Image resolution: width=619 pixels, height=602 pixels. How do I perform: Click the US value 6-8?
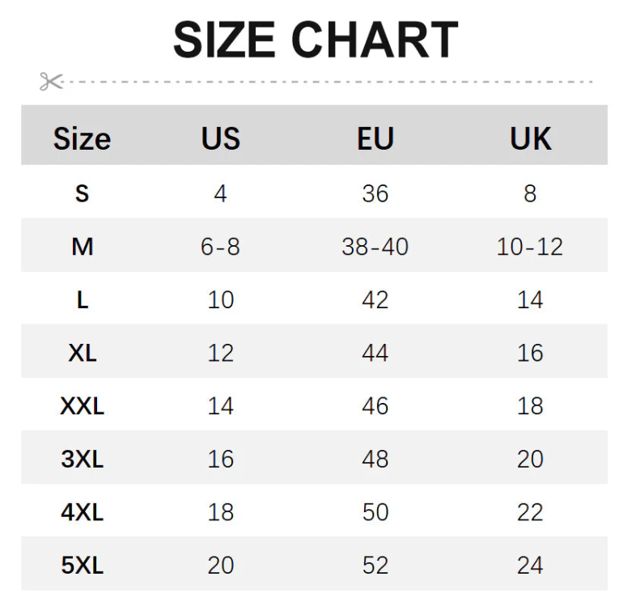pos(220,247)
